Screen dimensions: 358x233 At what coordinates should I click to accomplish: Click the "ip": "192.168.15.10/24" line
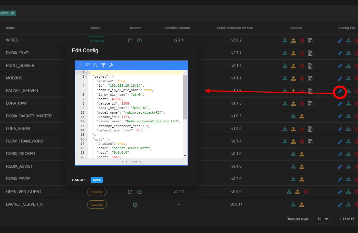121,86
